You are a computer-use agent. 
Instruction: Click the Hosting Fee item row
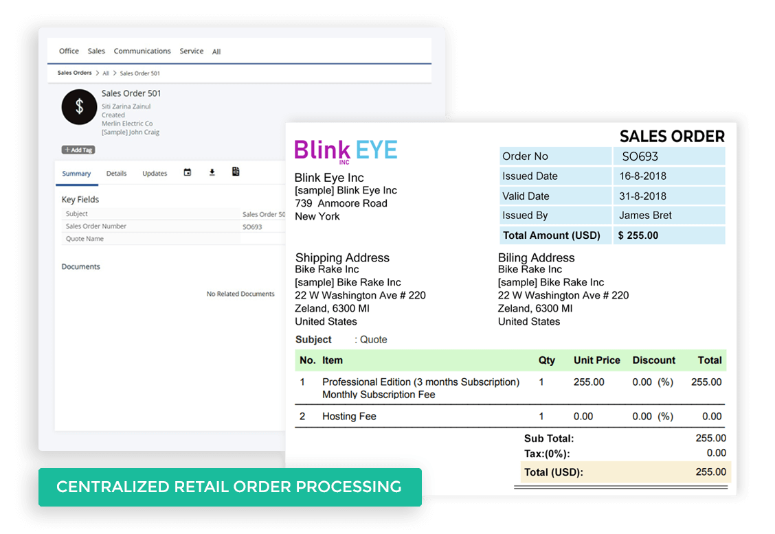click(x=510, y=417)
